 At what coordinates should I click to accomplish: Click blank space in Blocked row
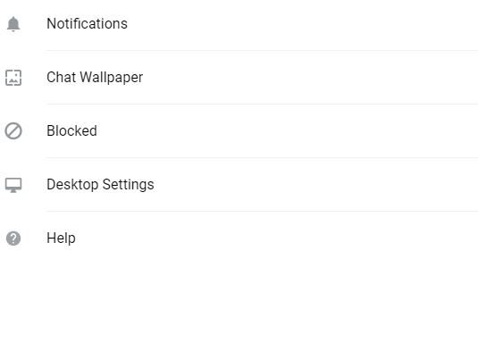pyautogui.click(x=289, y=131)
